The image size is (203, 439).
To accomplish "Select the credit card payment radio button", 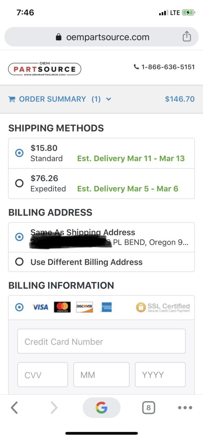I will click(x=20, y=307).
